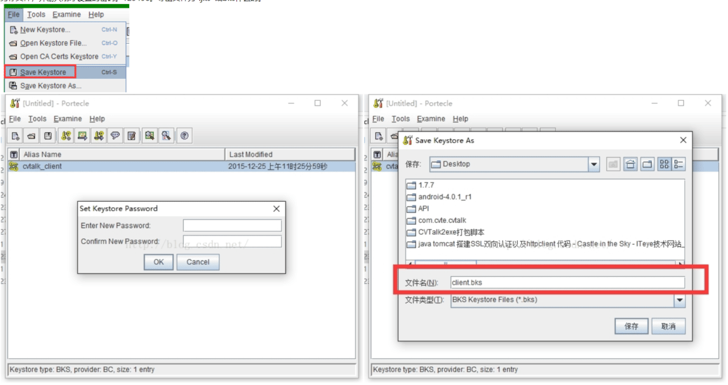Image resolution: width=728 pixels, height=385 pixels.
Task: Click Home folder icon in Save Keystore As dialog
Action: click(630, 164)
